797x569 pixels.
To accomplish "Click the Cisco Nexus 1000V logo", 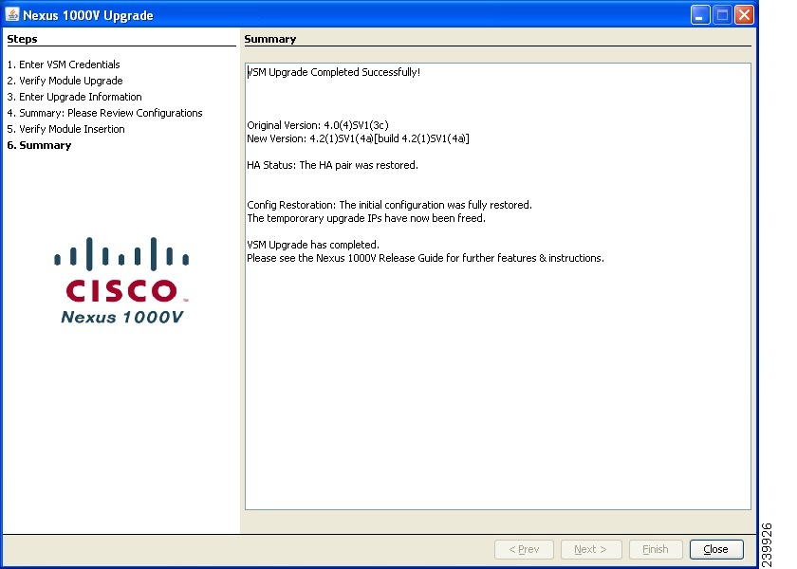I will (121, 281).
